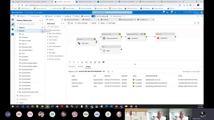Click the lock canvas icon
Screen dimensions: 214x120
pos(82,62)
